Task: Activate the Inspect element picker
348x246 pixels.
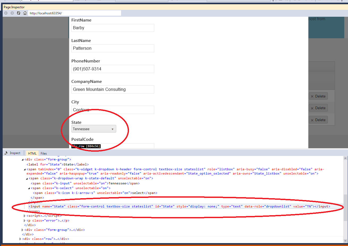Action: (12, 153)
